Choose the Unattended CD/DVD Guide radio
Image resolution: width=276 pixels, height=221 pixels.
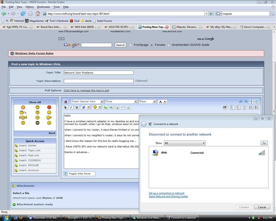[168, 45]
